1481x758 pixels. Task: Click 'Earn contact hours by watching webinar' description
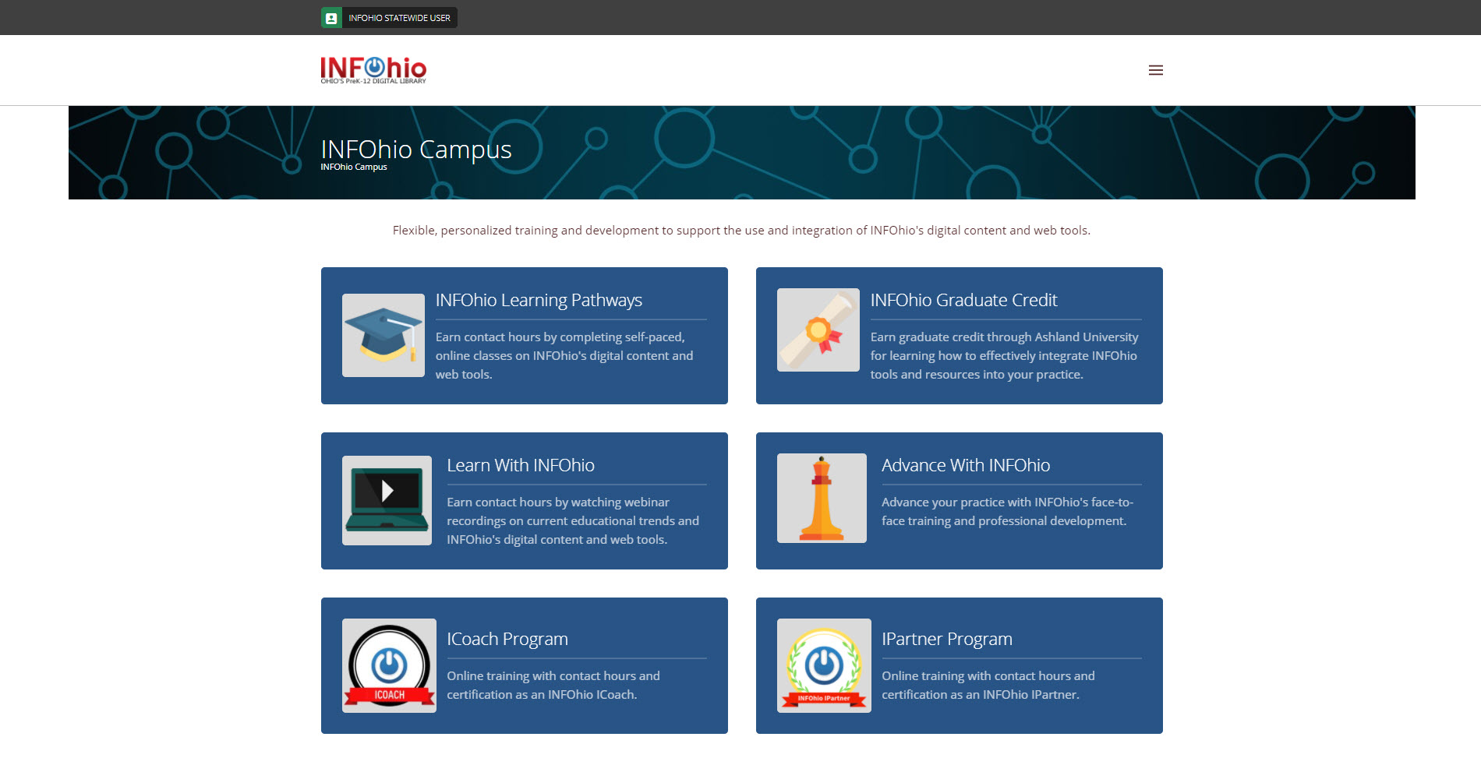coord(573,520)
